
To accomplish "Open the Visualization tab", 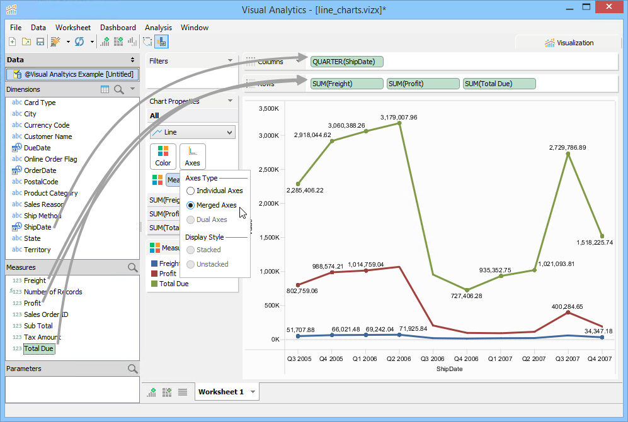I will [x=569, y=43].
